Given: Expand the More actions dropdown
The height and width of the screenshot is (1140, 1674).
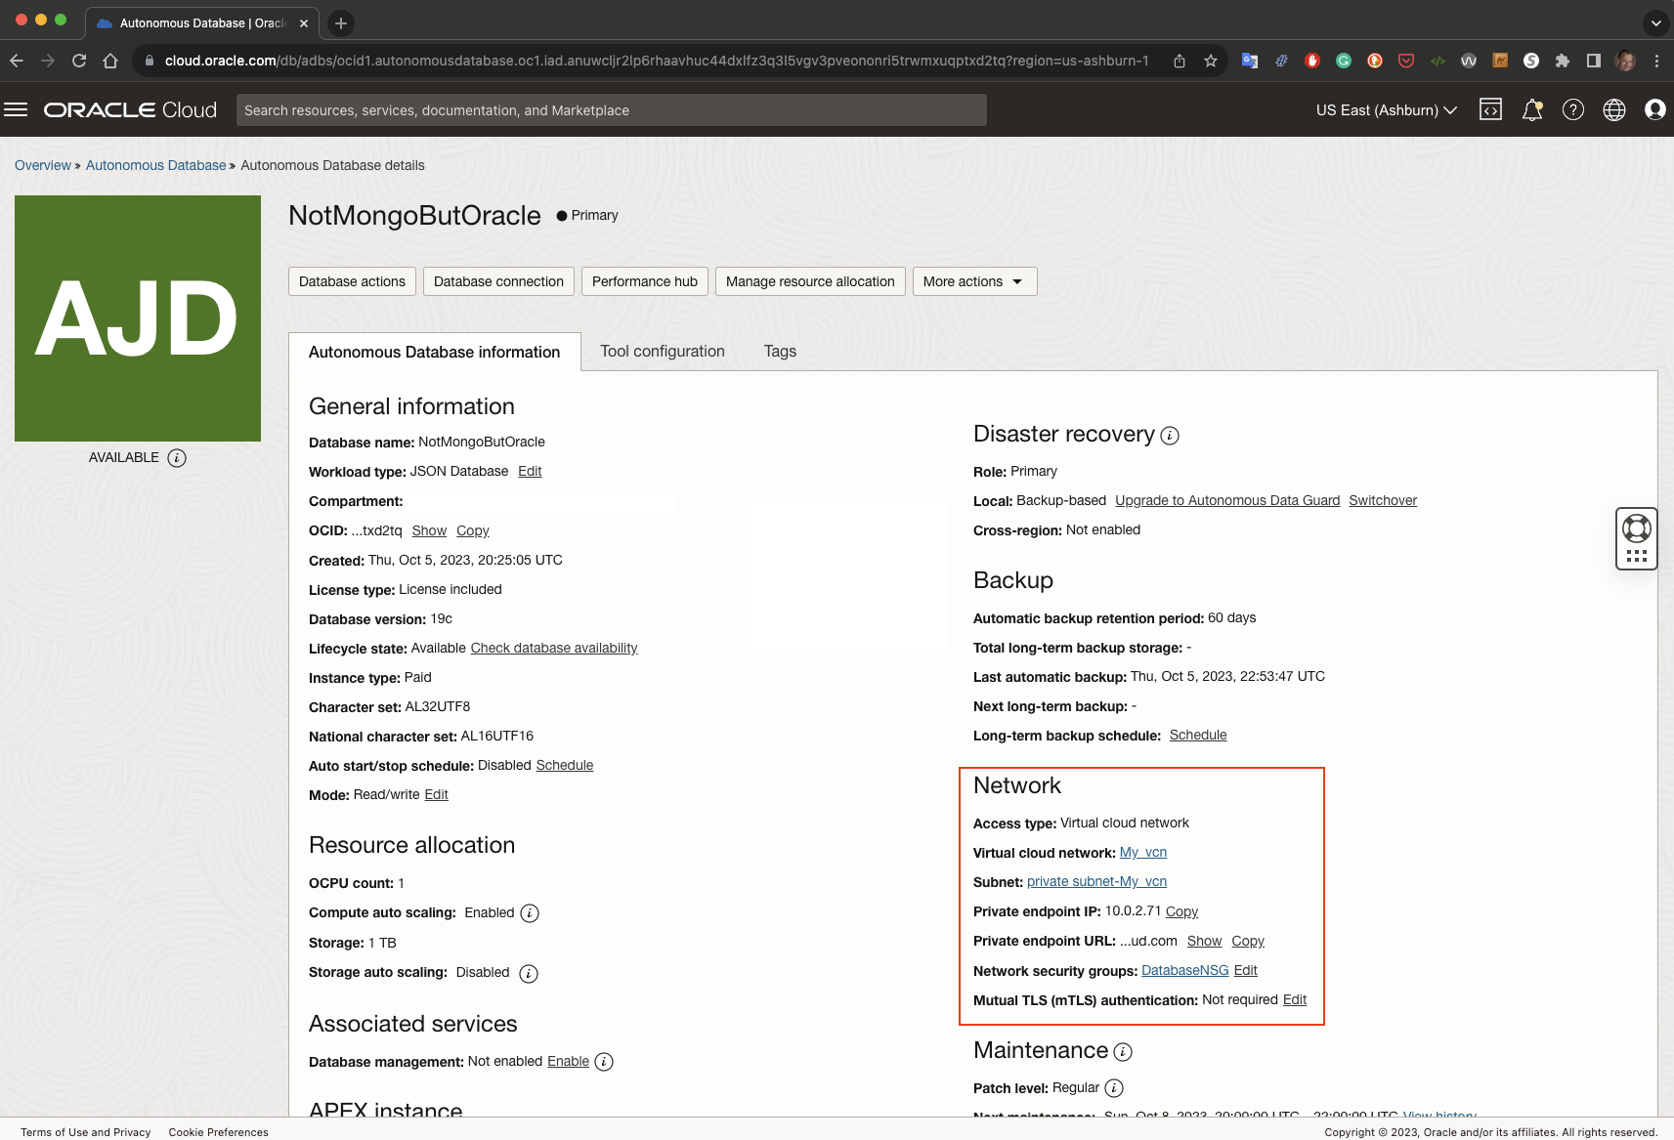Looking at the screenshot, I should pos(973,281).
